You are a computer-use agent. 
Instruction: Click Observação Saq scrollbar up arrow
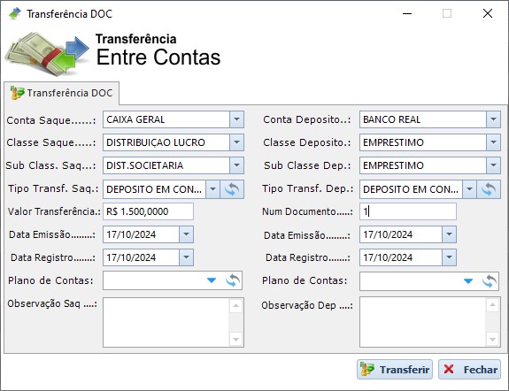coord(236,306)
